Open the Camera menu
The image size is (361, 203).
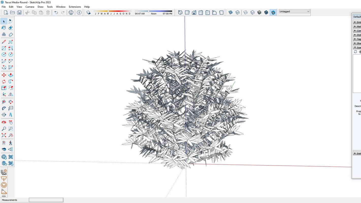click(30, 7)
